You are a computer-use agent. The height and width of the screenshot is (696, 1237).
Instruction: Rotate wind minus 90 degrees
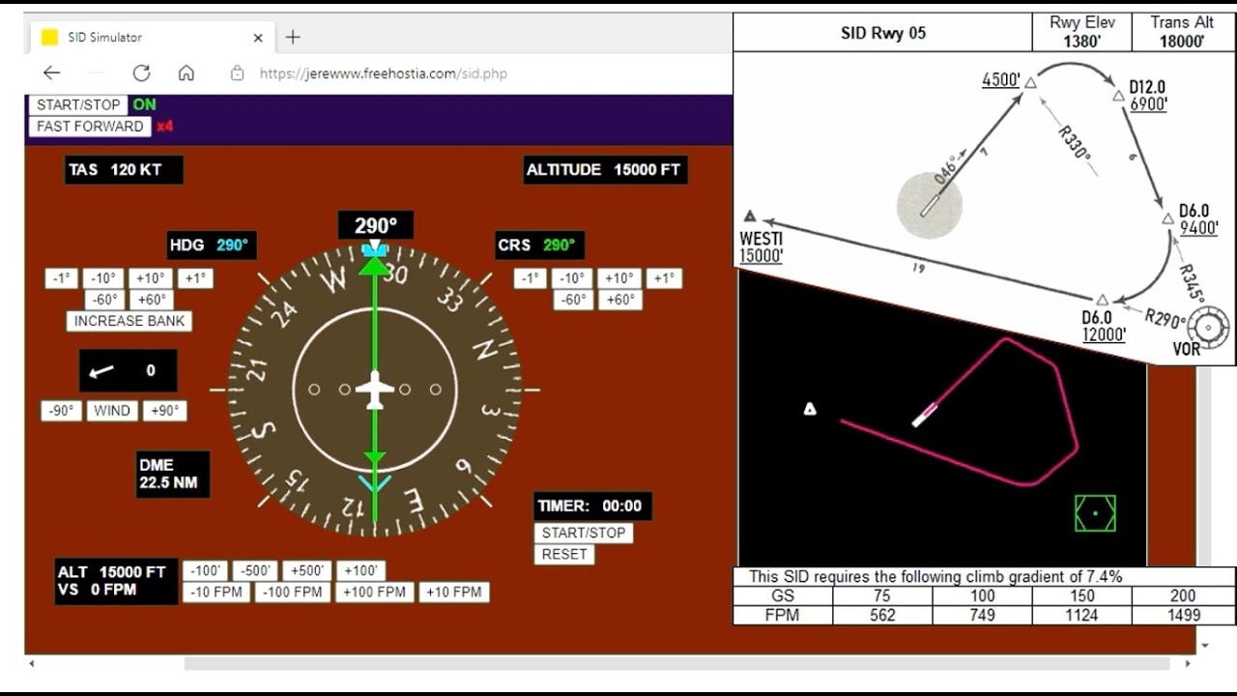click(61, 411)
